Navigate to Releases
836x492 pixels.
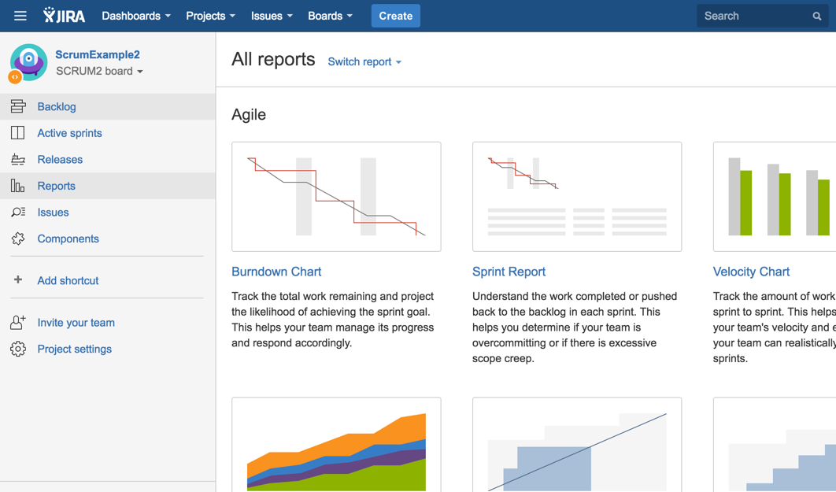tap(60, 159)
